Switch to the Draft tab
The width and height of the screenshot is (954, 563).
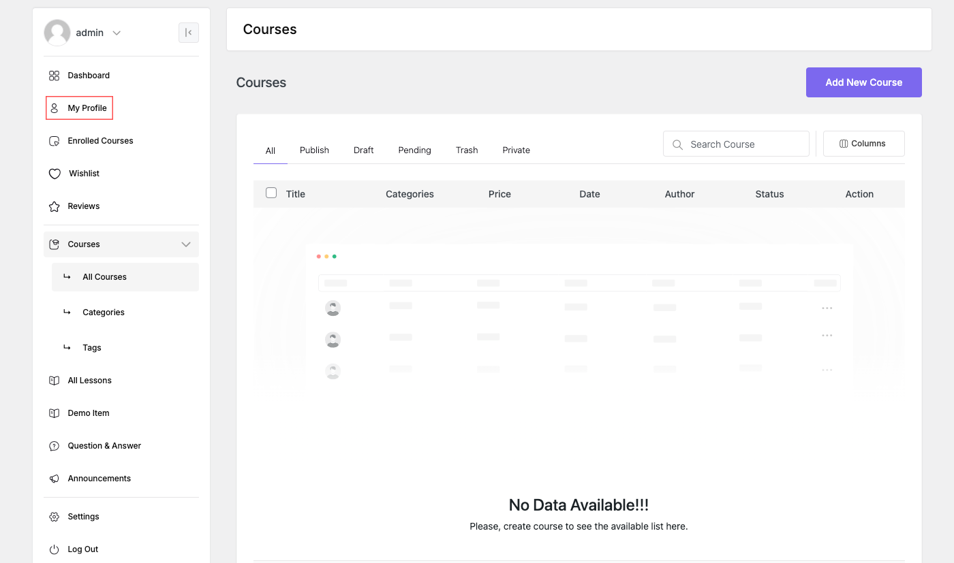364,150
